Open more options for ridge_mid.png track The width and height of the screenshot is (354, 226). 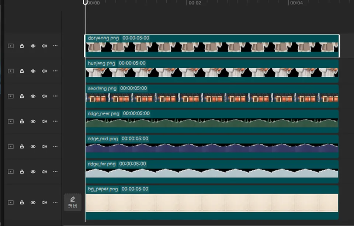point(55,146)
